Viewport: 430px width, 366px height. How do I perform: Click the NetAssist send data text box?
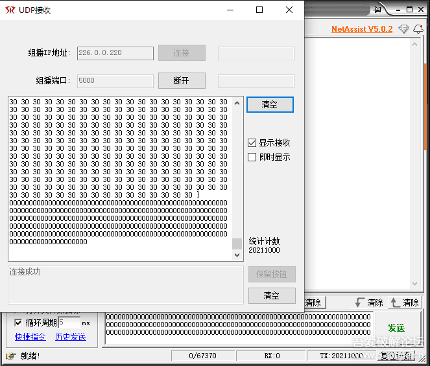click(x=238, y=328)
